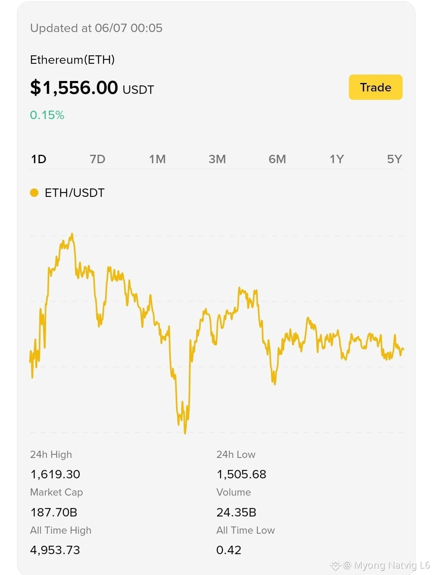Viewport: 433px width, 575px height.
Task: Click the yellow Trade button
Action: 375,87
